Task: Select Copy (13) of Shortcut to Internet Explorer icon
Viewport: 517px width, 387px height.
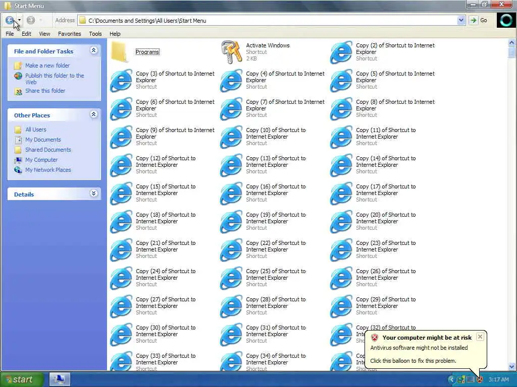Action: [231, 165]
